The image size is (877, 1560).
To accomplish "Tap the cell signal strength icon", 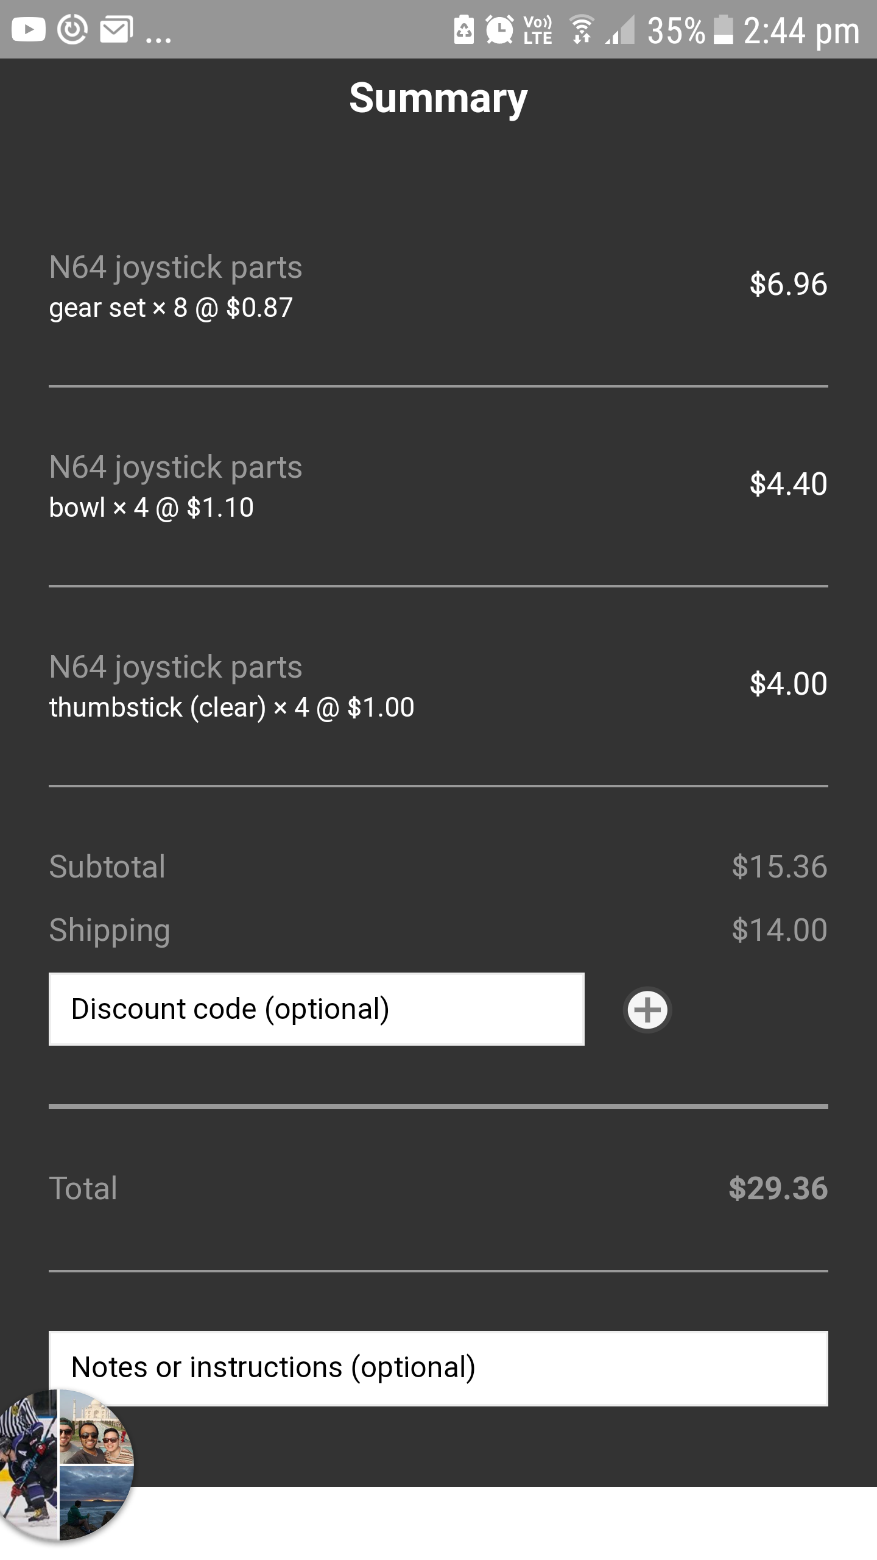I will [x=620, y=30].
